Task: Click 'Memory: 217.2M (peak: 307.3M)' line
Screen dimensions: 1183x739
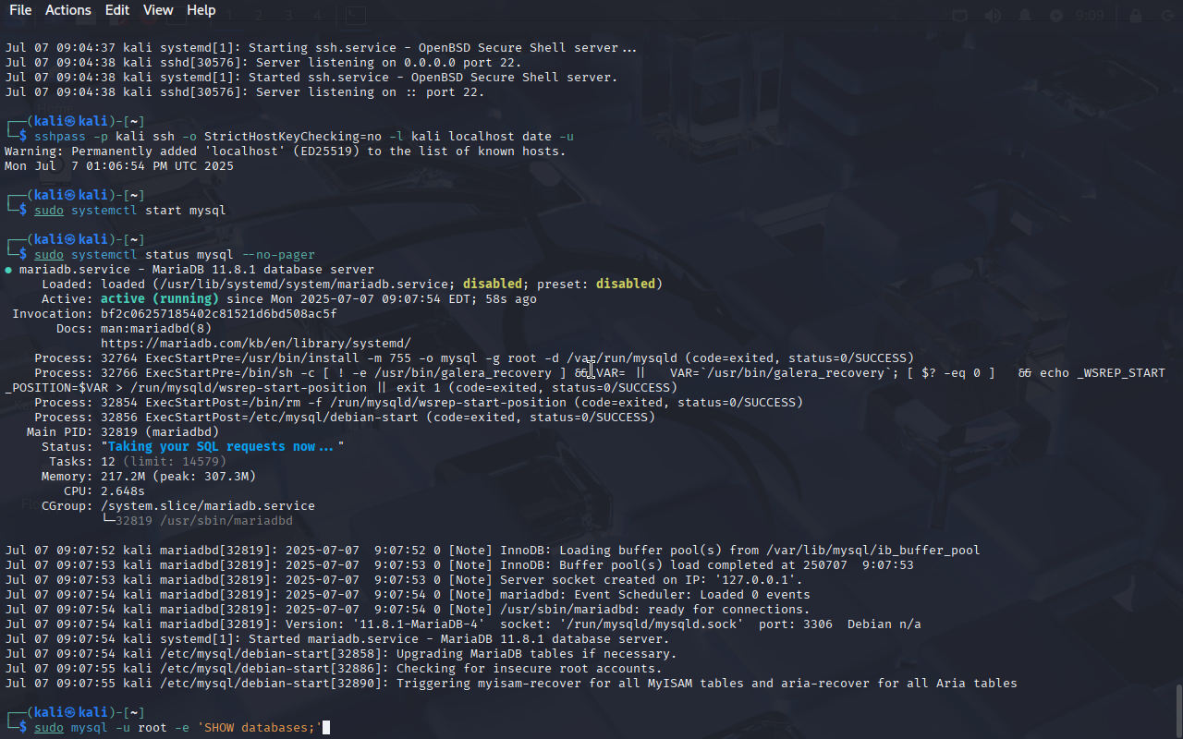Action: 149,477
